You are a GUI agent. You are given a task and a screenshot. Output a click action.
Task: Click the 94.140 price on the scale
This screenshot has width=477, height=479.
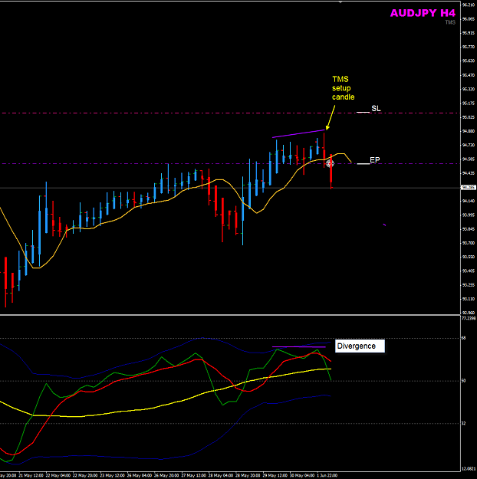coord(468,201)
